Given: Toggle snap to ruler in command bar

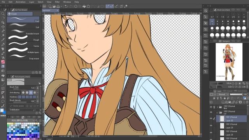Looking at the screenshot, I should 108,6.
